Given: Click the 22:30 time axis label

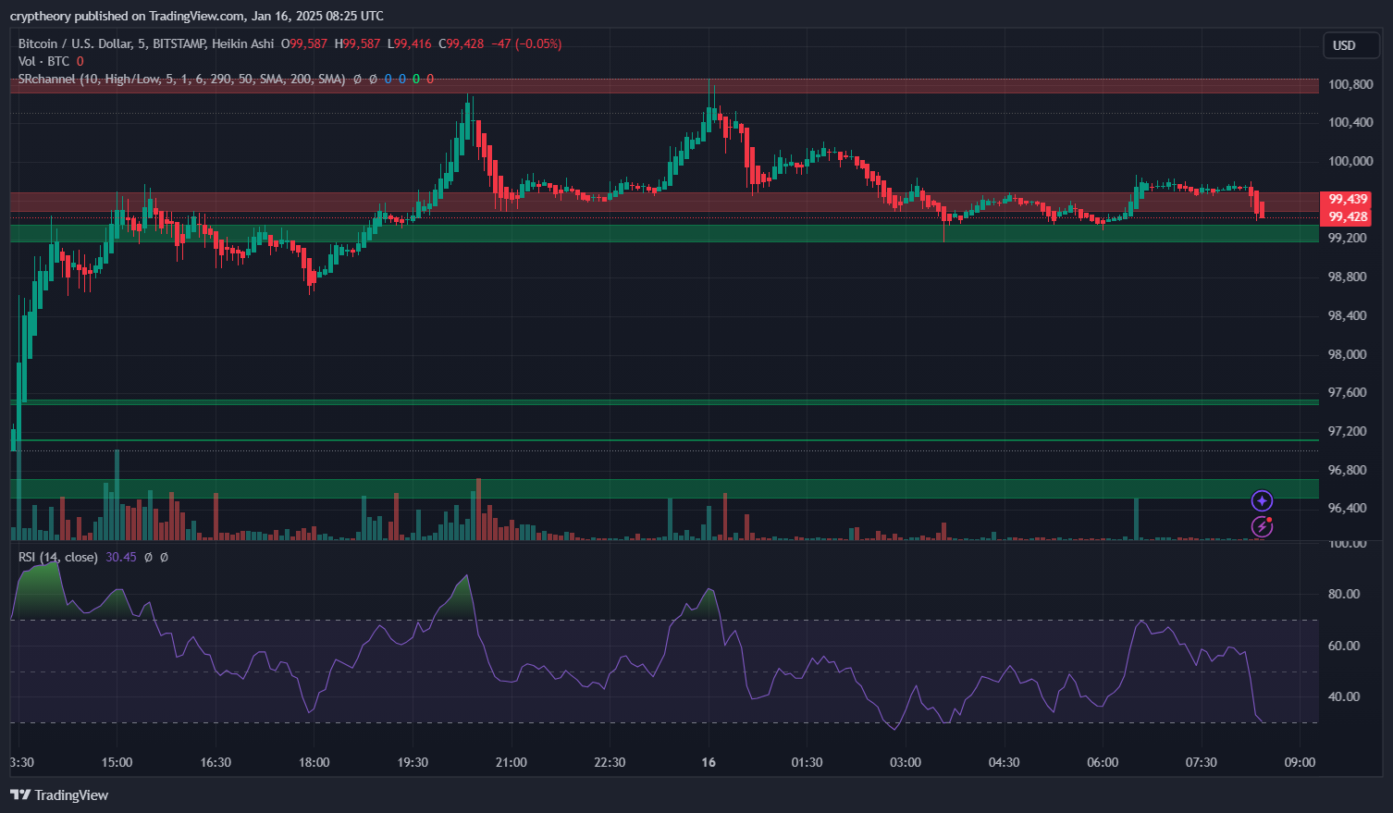Looking at the screenshot, I should pyautogui.click(x=610, y=762).
